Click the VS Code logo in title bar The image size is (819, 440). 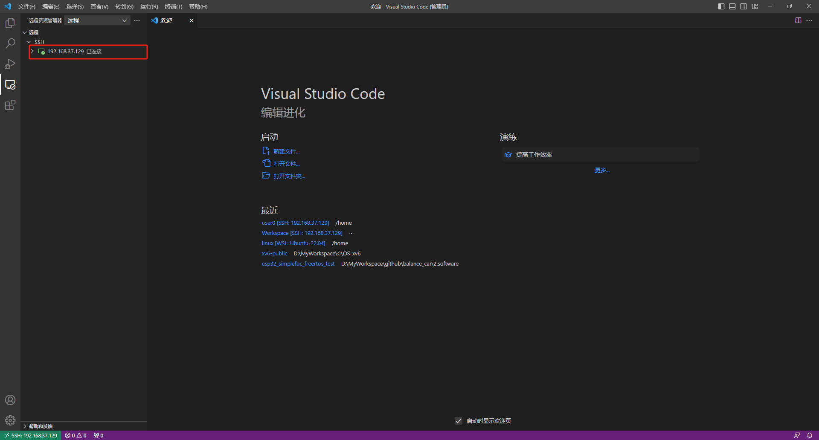pyautogui.click(x=8, y=6)
